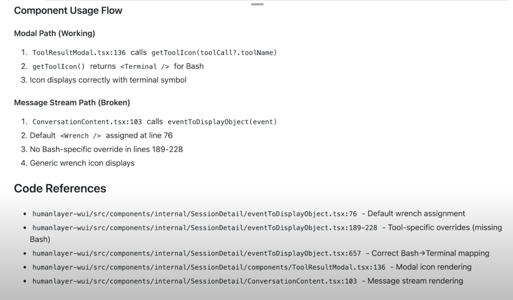This screenshot has width=513, height=300.
Task: Click the <Wrench /> code snippet
Action: coord(81,136)
